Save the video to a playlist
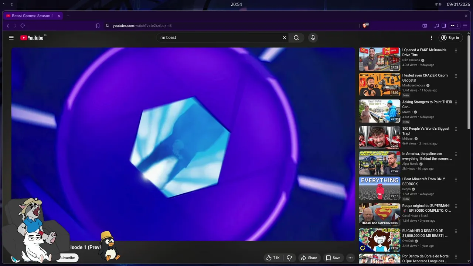This screenshot has width=473, height=266. coord(333,258)
